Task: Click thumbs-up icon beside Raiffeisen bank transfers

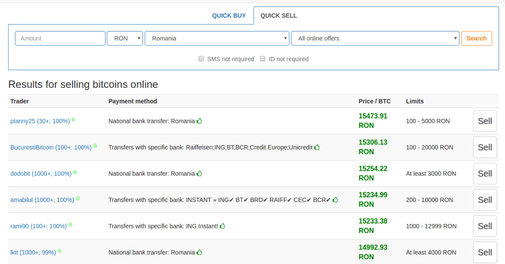Action: 317,147
